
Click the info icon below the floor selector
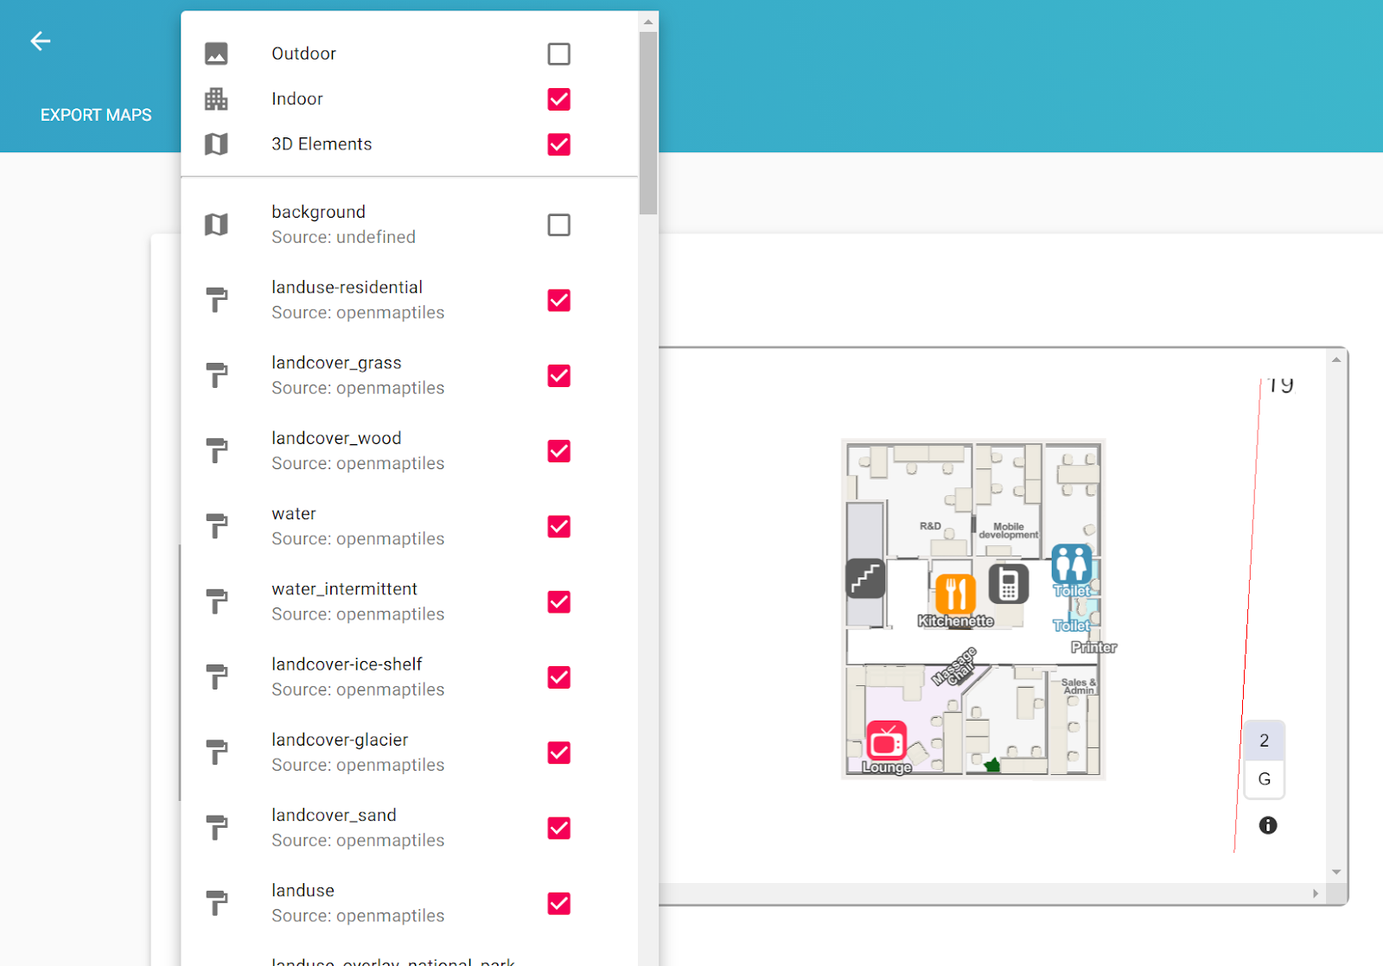[x=1267, y=825]
